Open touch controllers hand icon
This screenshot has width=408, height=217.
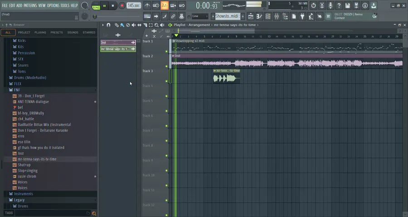click(x=320, y=16)
